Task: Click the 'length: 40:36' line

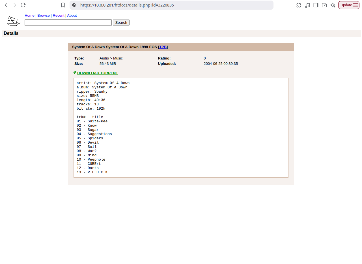Action: click(91, 100)
